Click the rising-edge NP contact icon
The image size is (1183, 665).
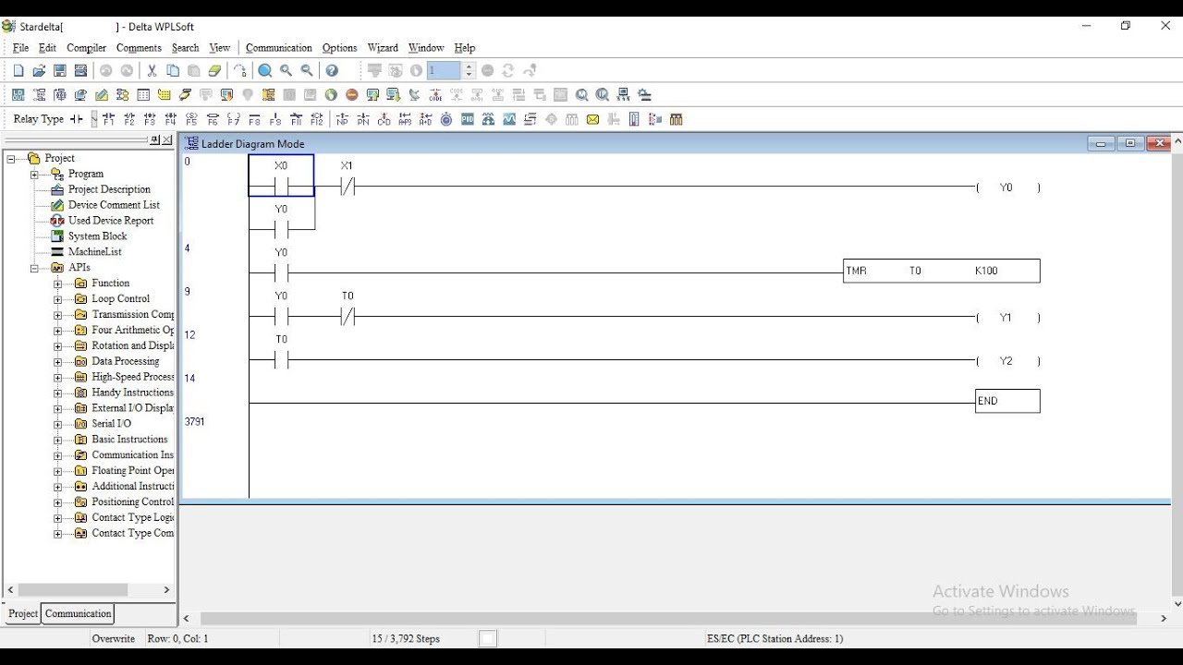click(342, 119)
